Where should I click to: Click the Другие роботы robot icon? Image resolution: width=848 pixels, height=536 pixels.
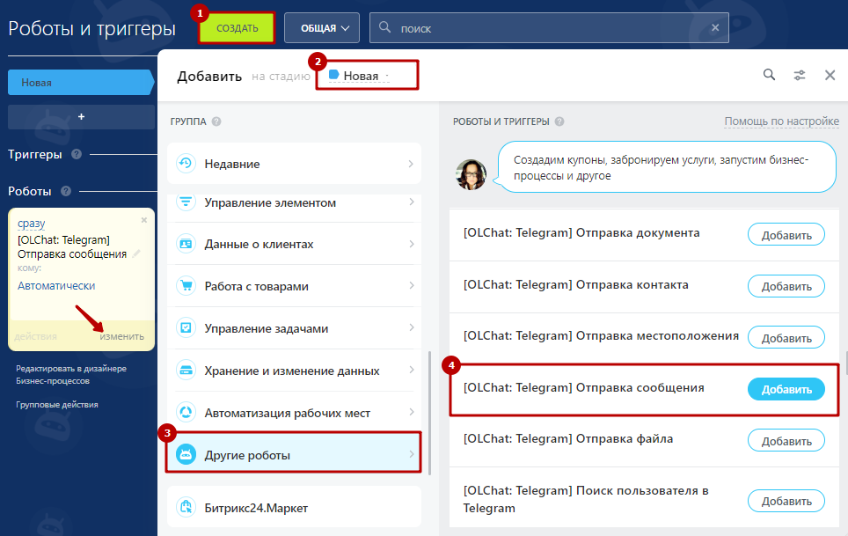coord(186,454)
